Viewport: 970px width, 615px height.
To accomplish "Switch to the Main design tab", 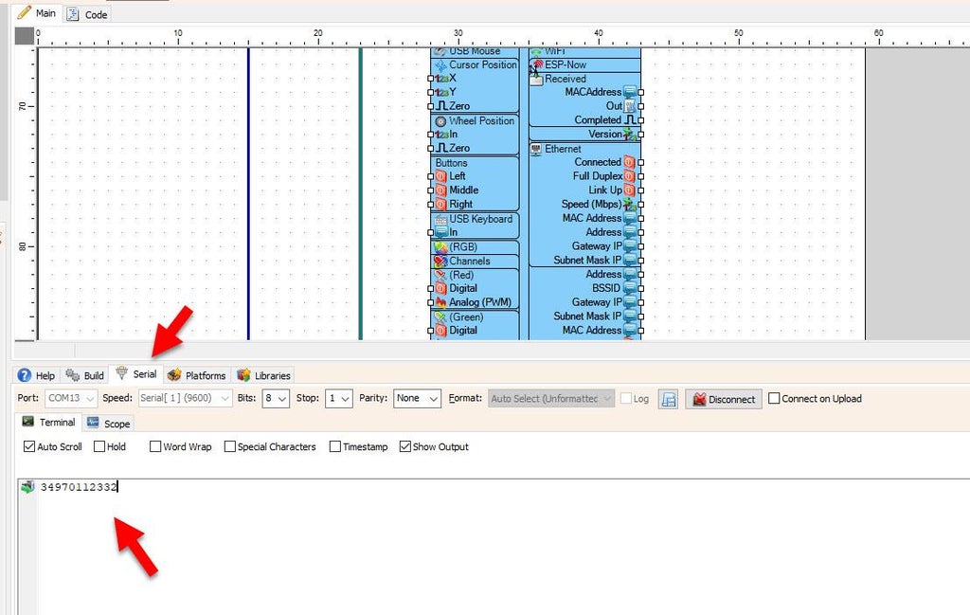I will 37,13.
